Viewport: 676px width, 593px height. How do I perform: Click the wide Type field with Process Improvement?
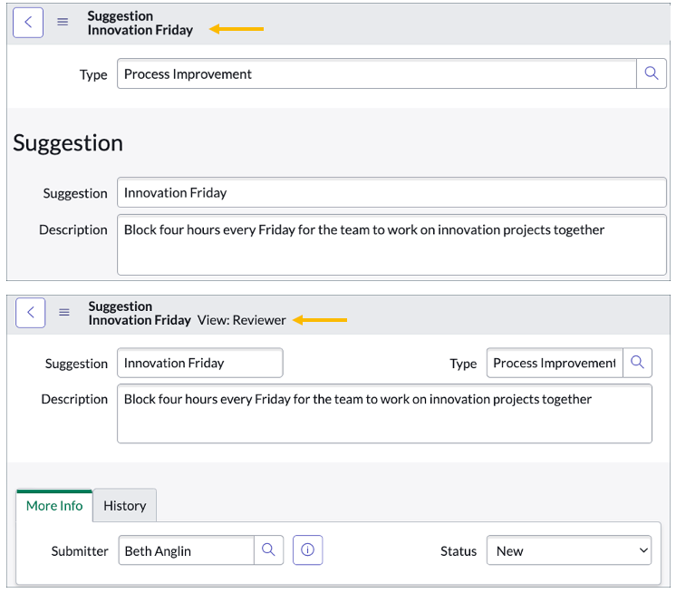[x=377, y=73]
